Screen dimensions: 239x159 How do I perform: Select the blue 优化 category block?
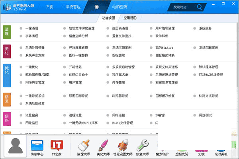(7, 75)
